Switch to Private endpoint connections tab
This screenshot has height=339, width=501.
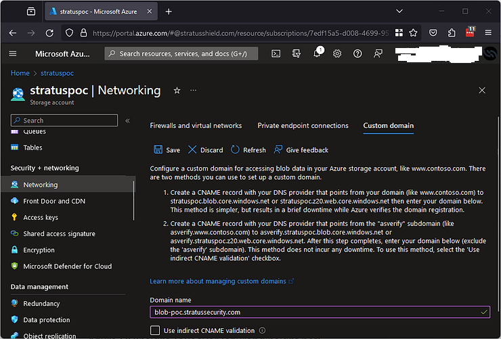(x=303, y=125)
